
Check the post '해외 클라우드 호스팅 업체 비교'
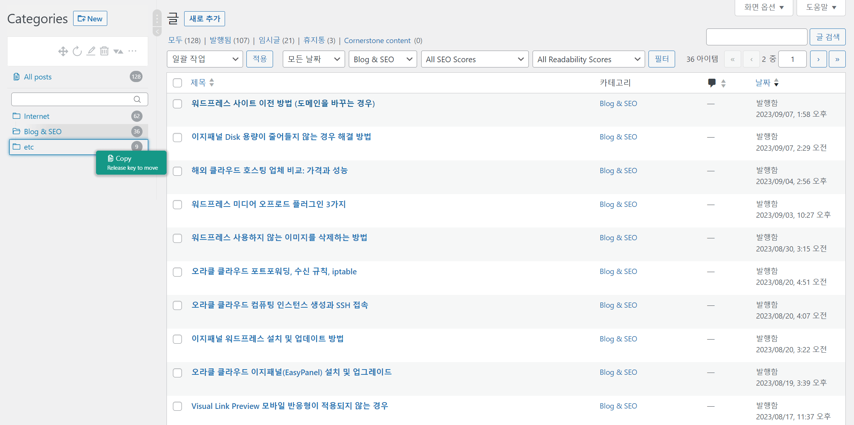(177, 171)
